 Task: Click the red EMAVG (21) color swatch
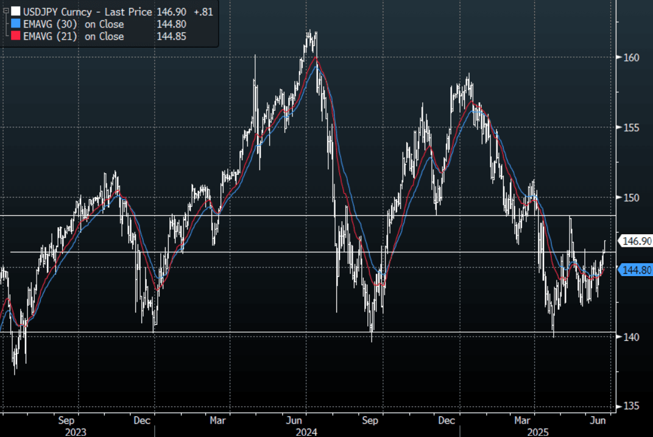point(15,37)
